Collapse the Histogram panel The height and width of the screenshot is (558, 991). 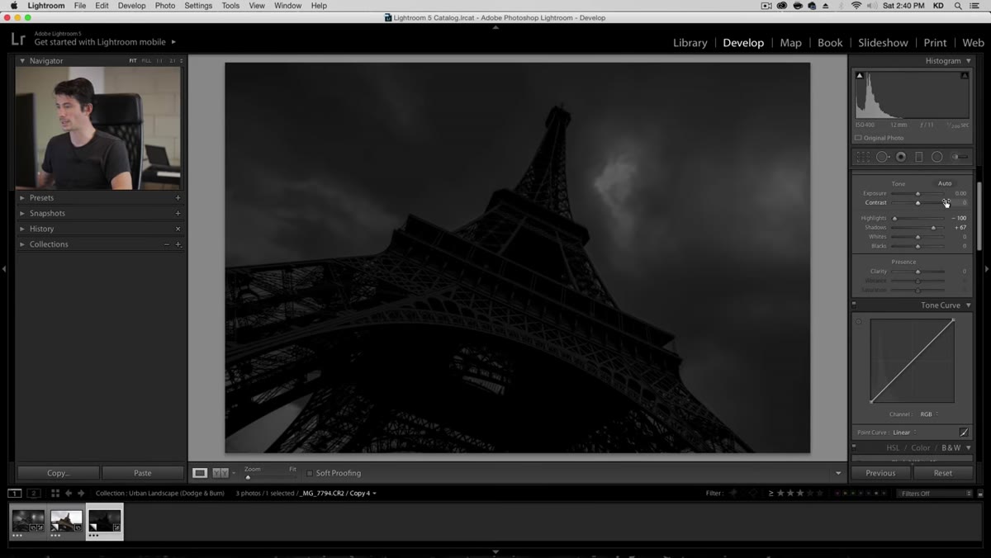[x=969, y=61]
